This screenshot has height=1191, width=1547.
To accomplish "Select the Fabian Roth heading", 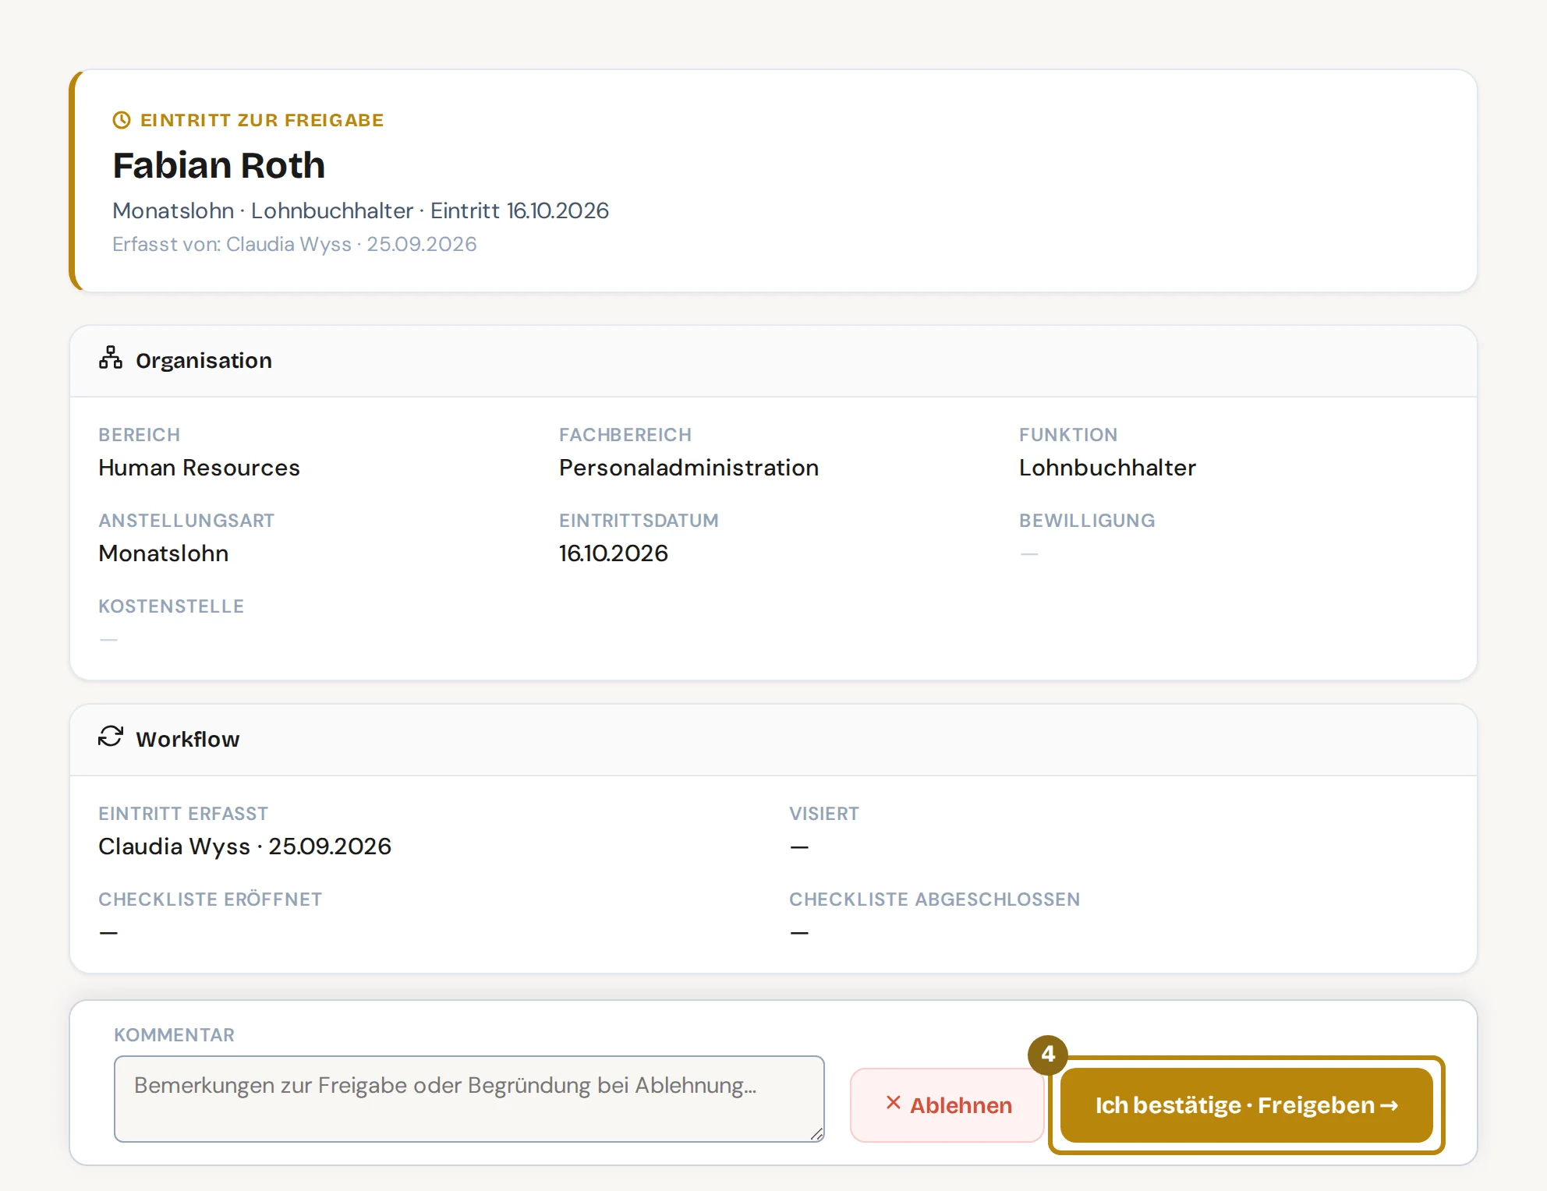I will (219, 165).
